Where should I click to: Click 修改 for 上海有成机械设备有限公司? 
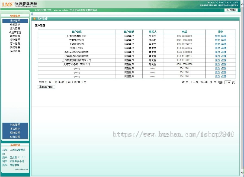click(217, 60)
